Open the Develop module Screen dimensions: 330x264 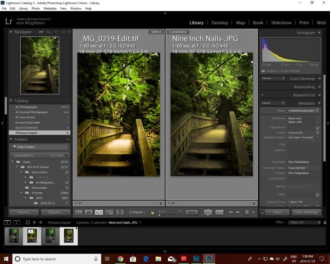tap(220, 23)
